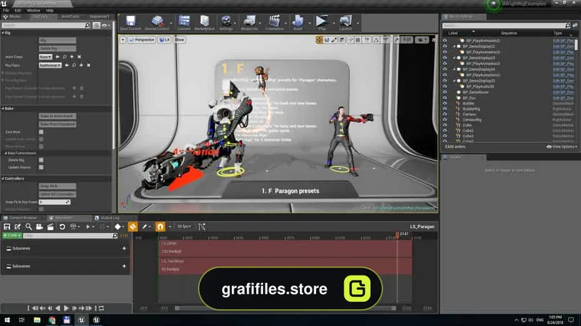
Task: Toggle visibility of Centaur in World Outliner
Action: pos(445,114)
